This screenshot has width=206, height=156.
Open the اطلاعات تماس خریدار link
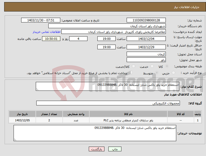click(46, 32)
